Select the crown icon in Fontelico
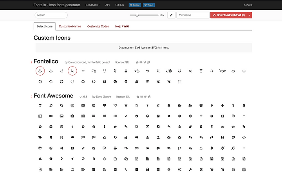282x175 pixels. 147,82
